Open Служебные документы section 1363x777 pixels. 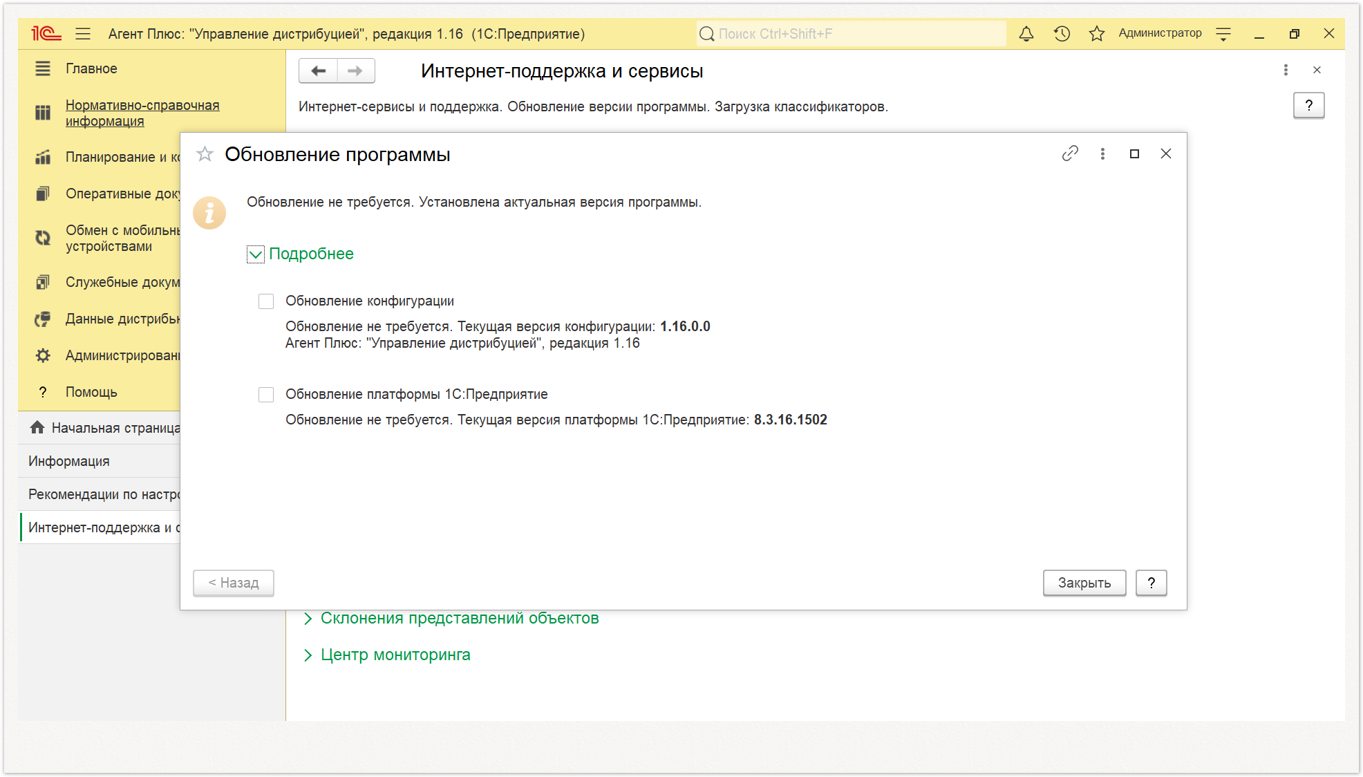(122, 282)
